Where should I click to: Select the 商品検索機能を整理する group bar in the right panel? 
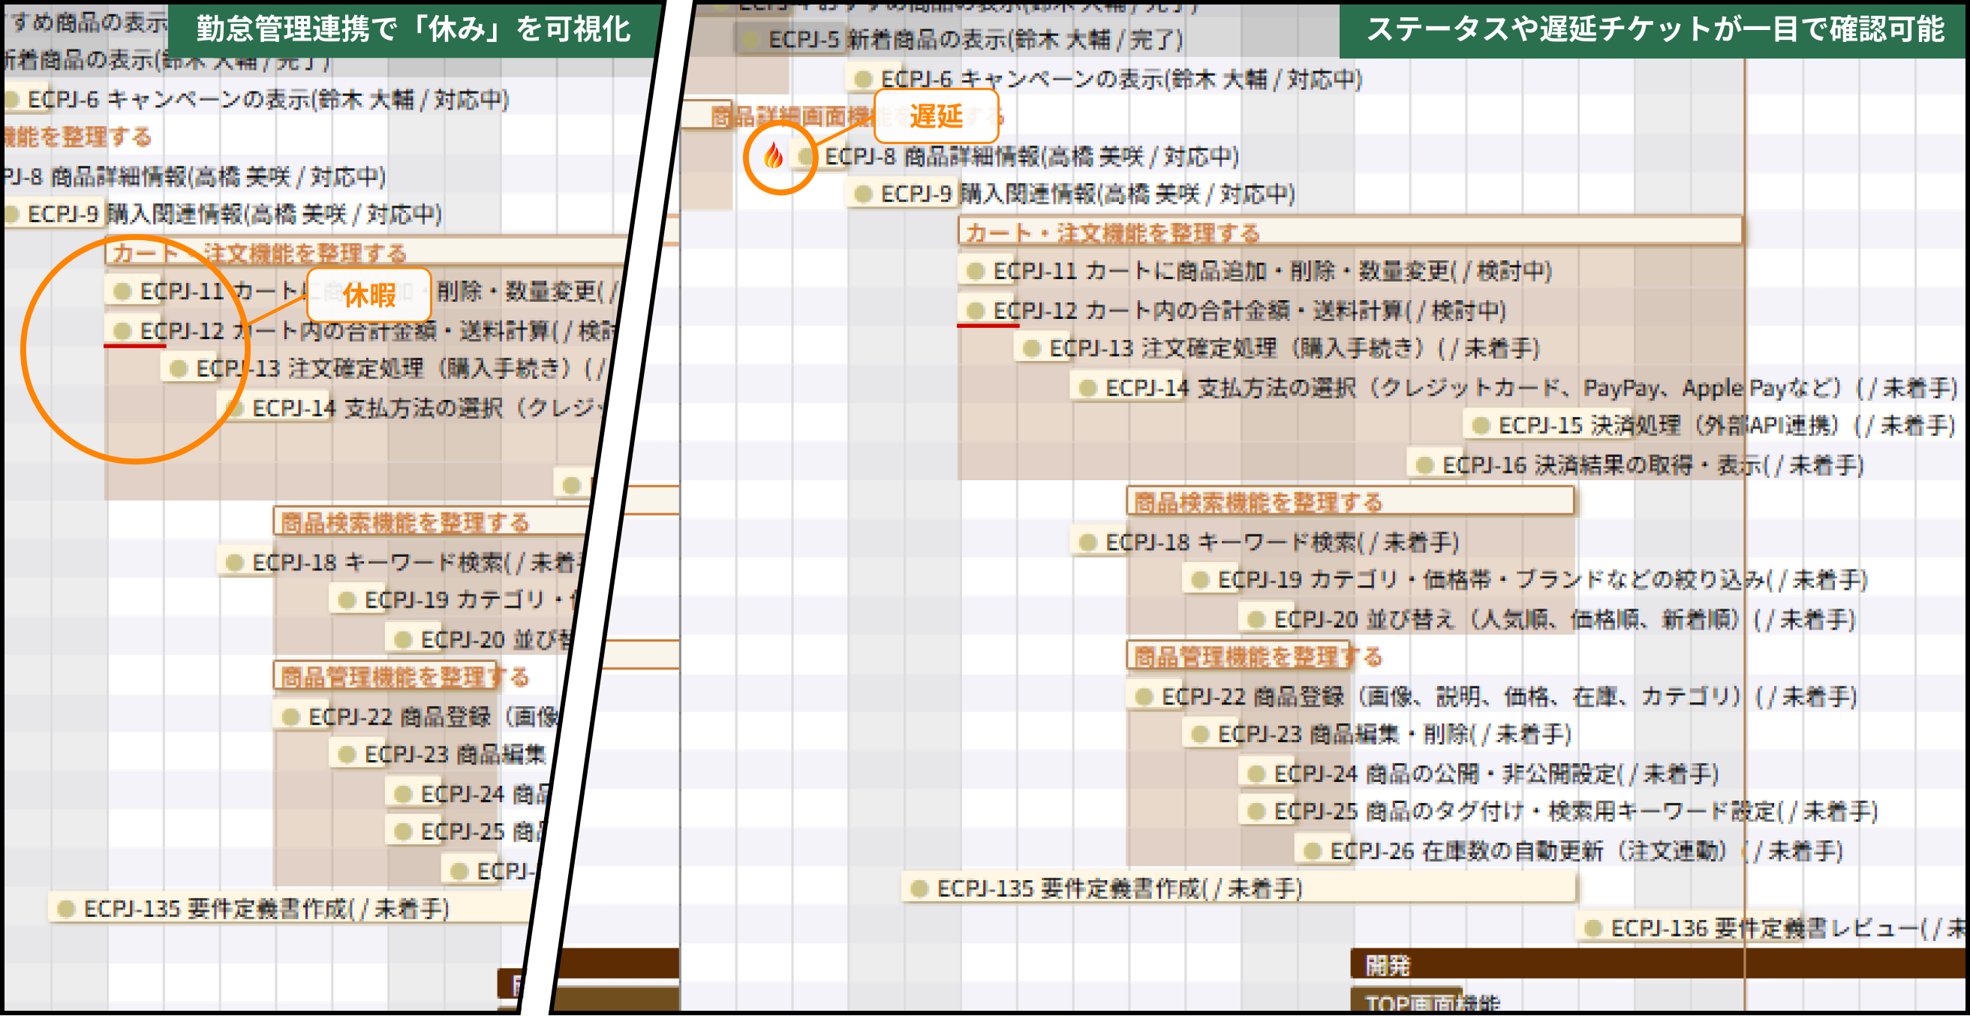1349,502
